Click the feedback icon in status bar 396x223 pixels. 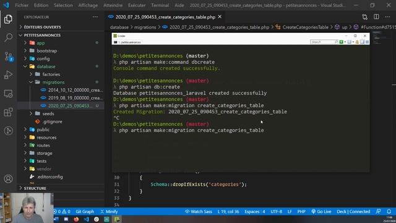tap(378, 211)
